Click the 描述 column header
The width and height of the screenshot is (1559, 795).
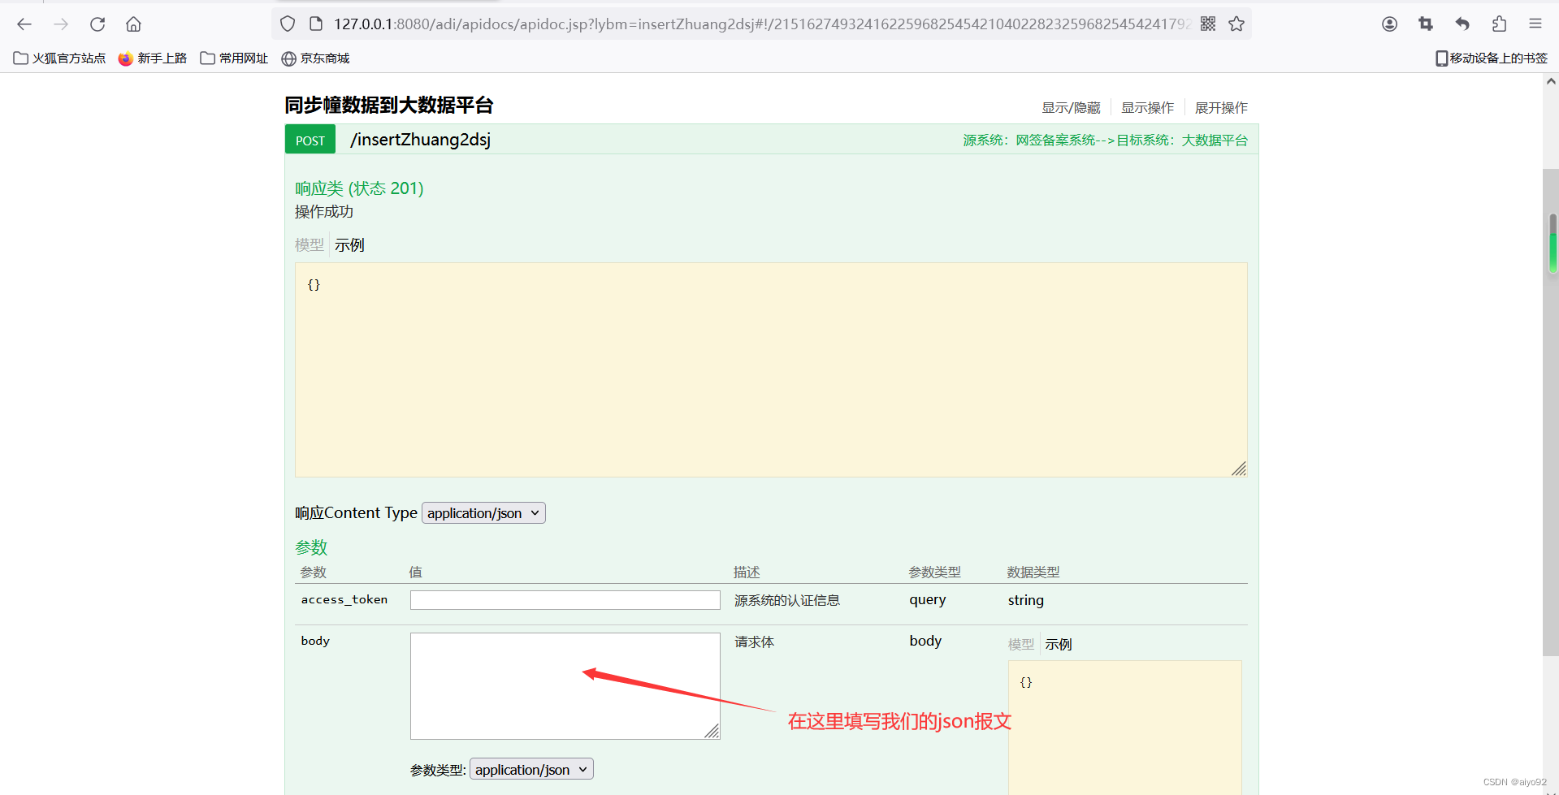(747, 572)
